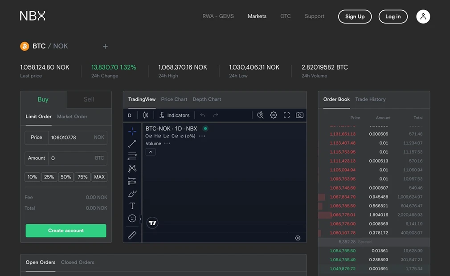Select the forecasting position tool

coord(132,181)
